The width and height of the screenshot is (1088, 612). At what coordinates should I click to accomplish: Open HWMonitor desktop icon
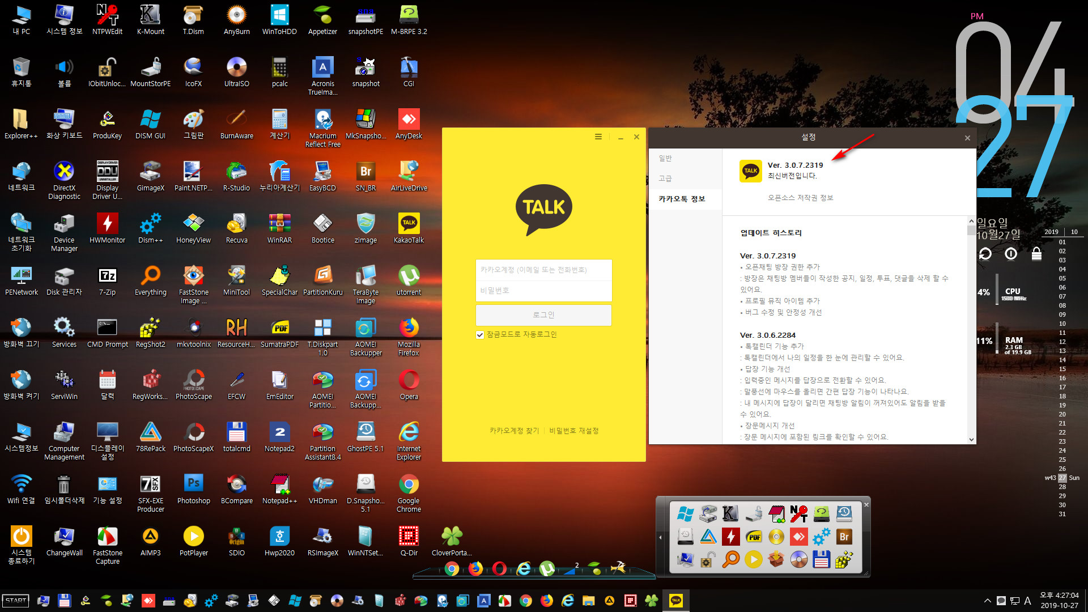point(107,228)
